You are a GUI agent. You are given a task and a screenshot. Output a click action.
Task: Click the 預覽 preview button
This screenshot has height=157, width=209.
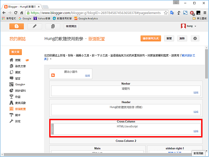[169, 38]
